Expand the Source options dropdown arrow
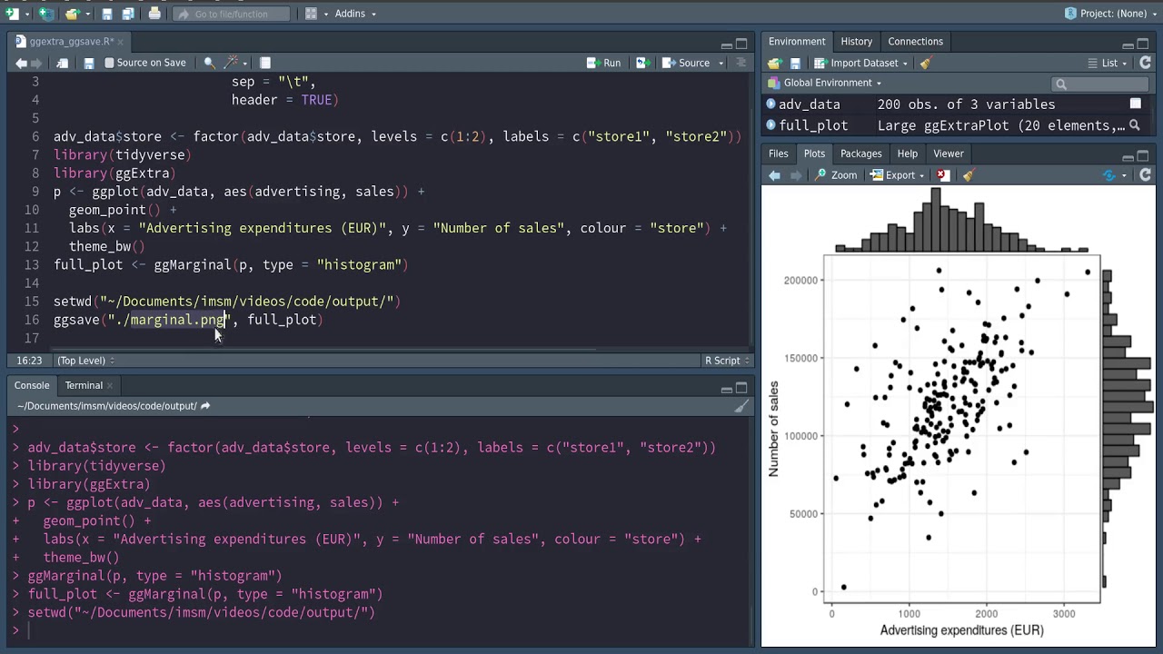This screenshot has height=654, width=1163. click(721, 63)
